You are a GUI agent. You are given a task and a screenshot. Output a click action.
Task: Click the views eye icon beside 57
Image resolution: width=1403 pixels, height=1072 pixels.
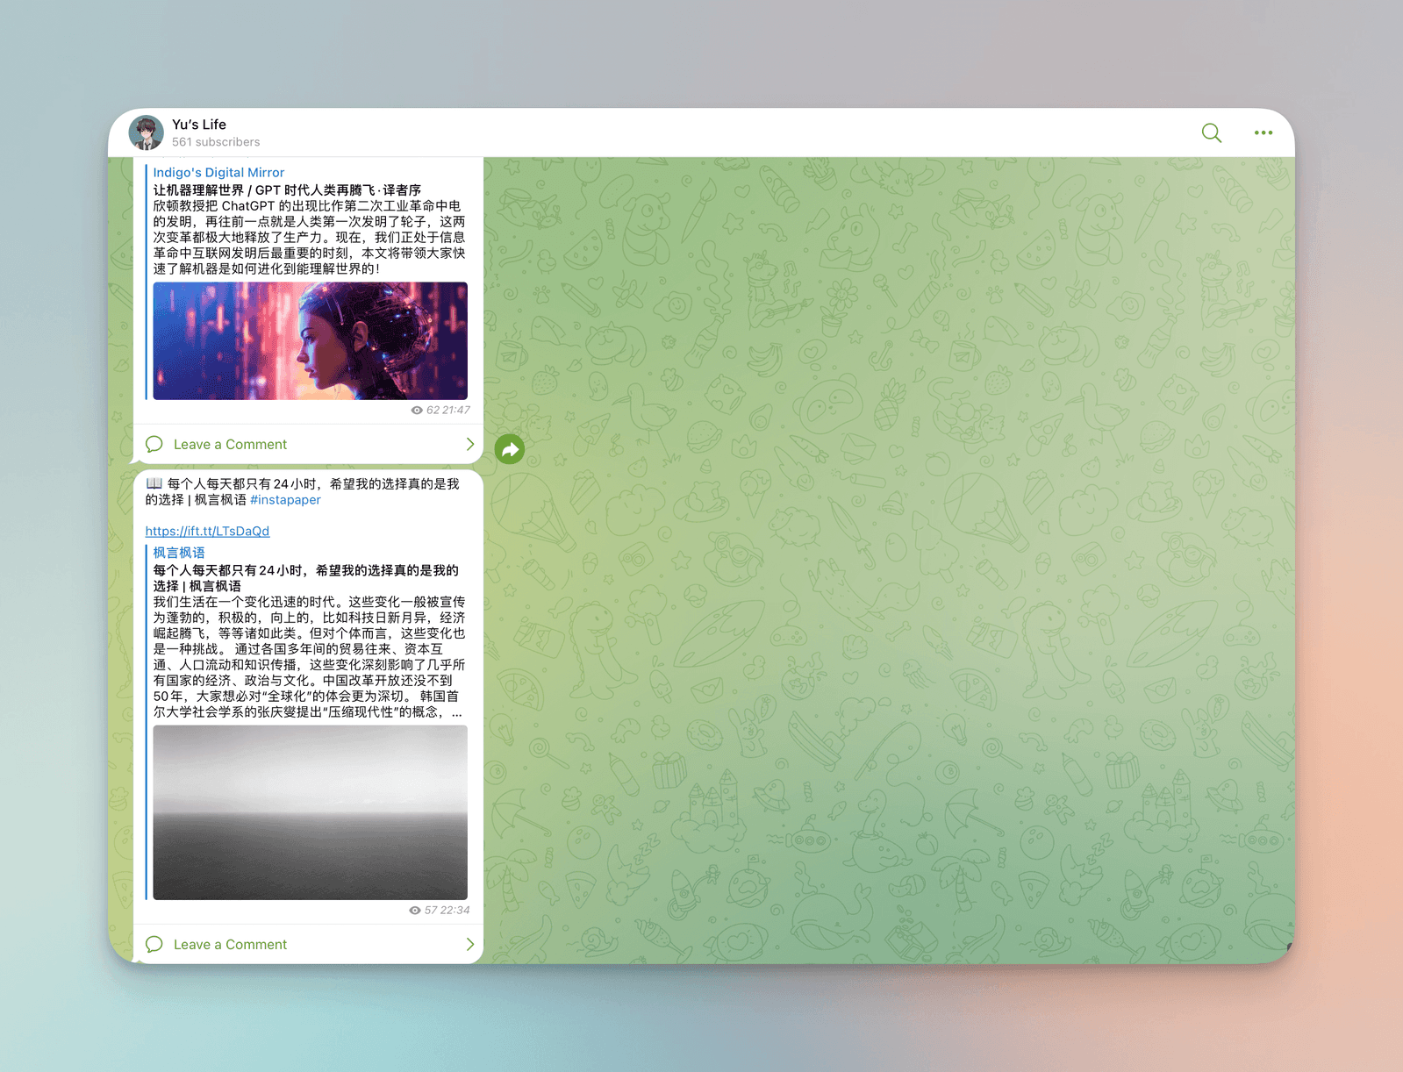[415, 910]
